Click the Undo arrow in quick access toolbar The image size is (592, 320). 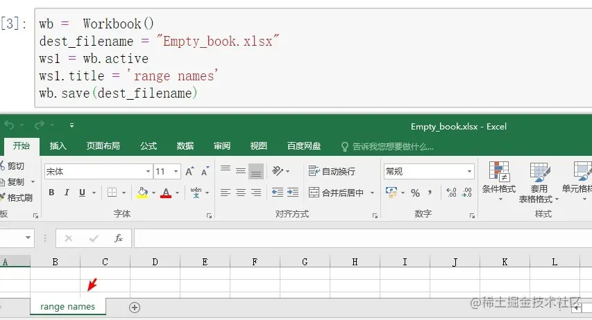[10, 125]
